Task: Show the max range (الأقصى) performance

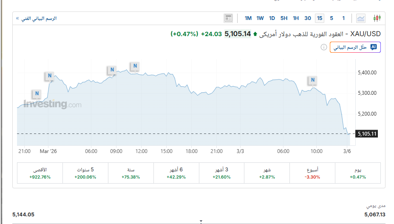Action: pos(40,173)
